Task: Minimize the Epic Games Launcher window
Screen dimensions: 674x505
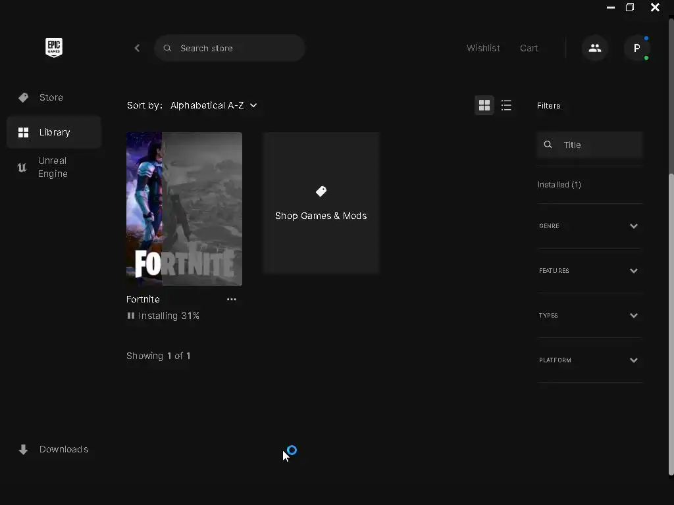Action: click(x=611, y=7)
